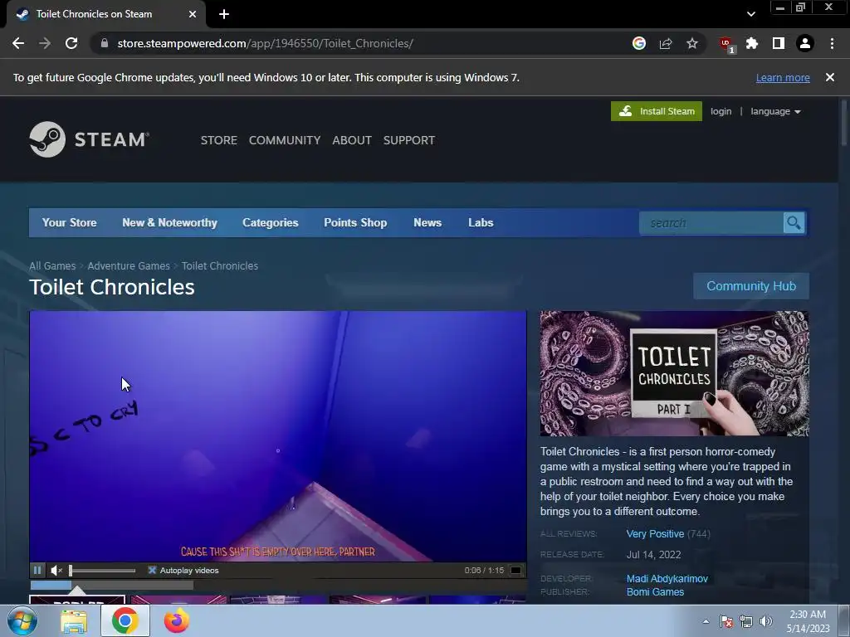Click Toilet Chronicles breadcrumb link
This screenshot has height=637, width=850.
coord(219,266)
